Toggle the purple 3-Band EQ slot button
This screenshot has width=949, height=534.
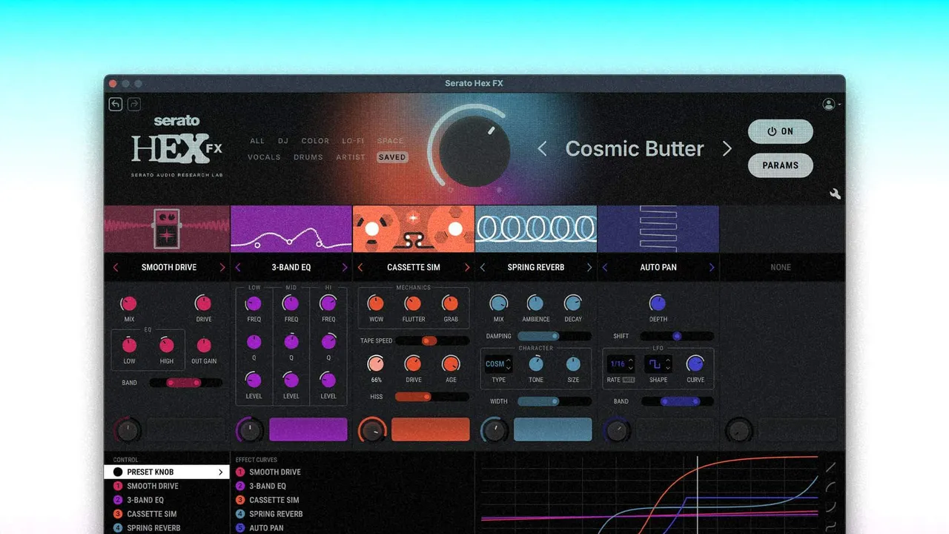pos(308,429)
